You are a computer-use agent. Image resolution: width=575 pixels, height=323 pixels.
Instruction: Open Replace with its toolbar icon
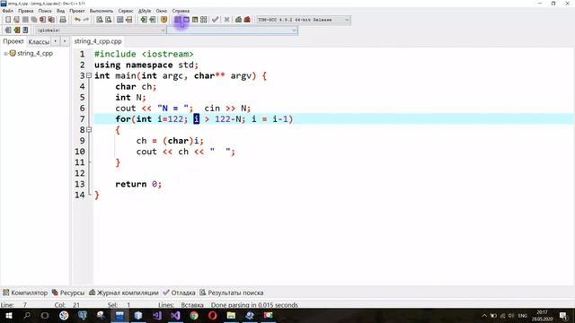[108, 20]
